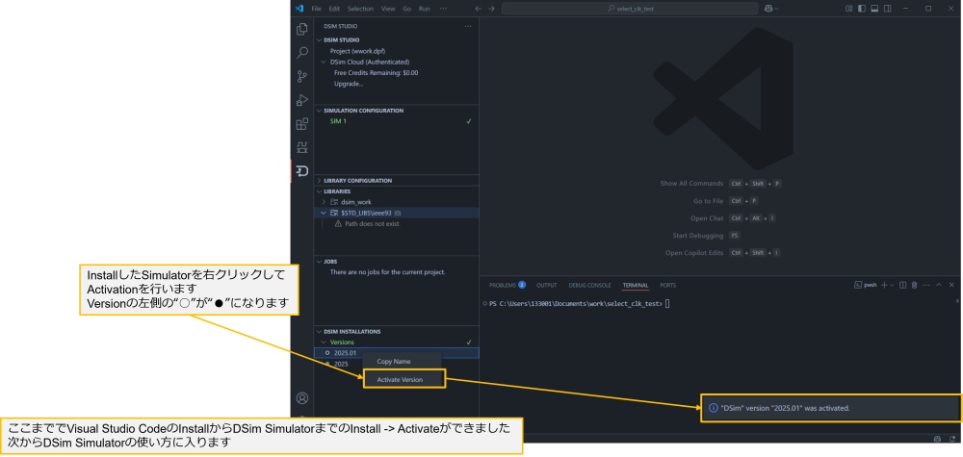The image size is (963, 457).
Task: Click the DSim version activated notification
Action: [832, 408]
